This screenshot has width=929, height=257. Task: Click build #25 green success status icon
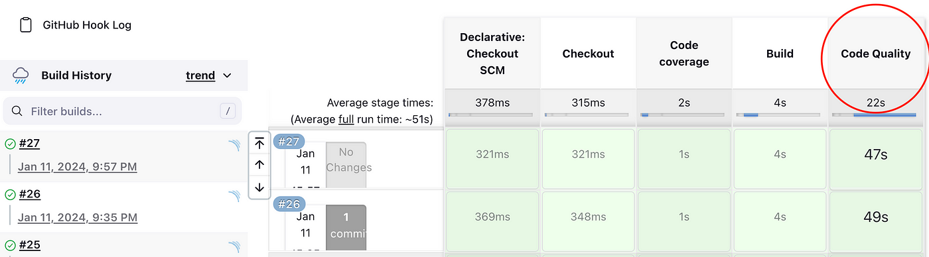(x=10, y=245)
